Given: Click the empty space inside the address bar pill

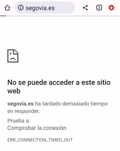Looking at the screenshot, I should pos(64,8).
